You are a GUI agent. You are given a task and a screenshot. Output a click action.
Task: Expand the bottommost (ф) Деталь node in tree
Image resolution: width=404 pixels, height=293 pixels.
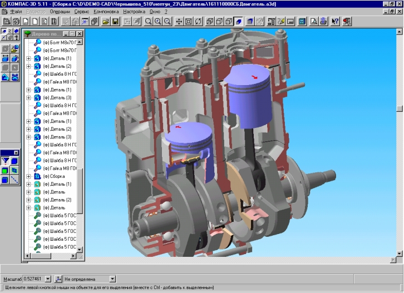point(28,208)
